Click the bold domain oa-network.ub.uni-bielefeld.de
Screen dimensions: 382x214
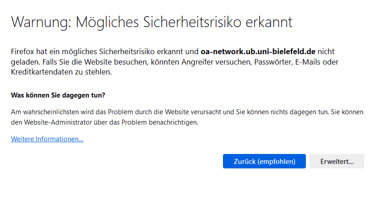(x=258, y=51)
